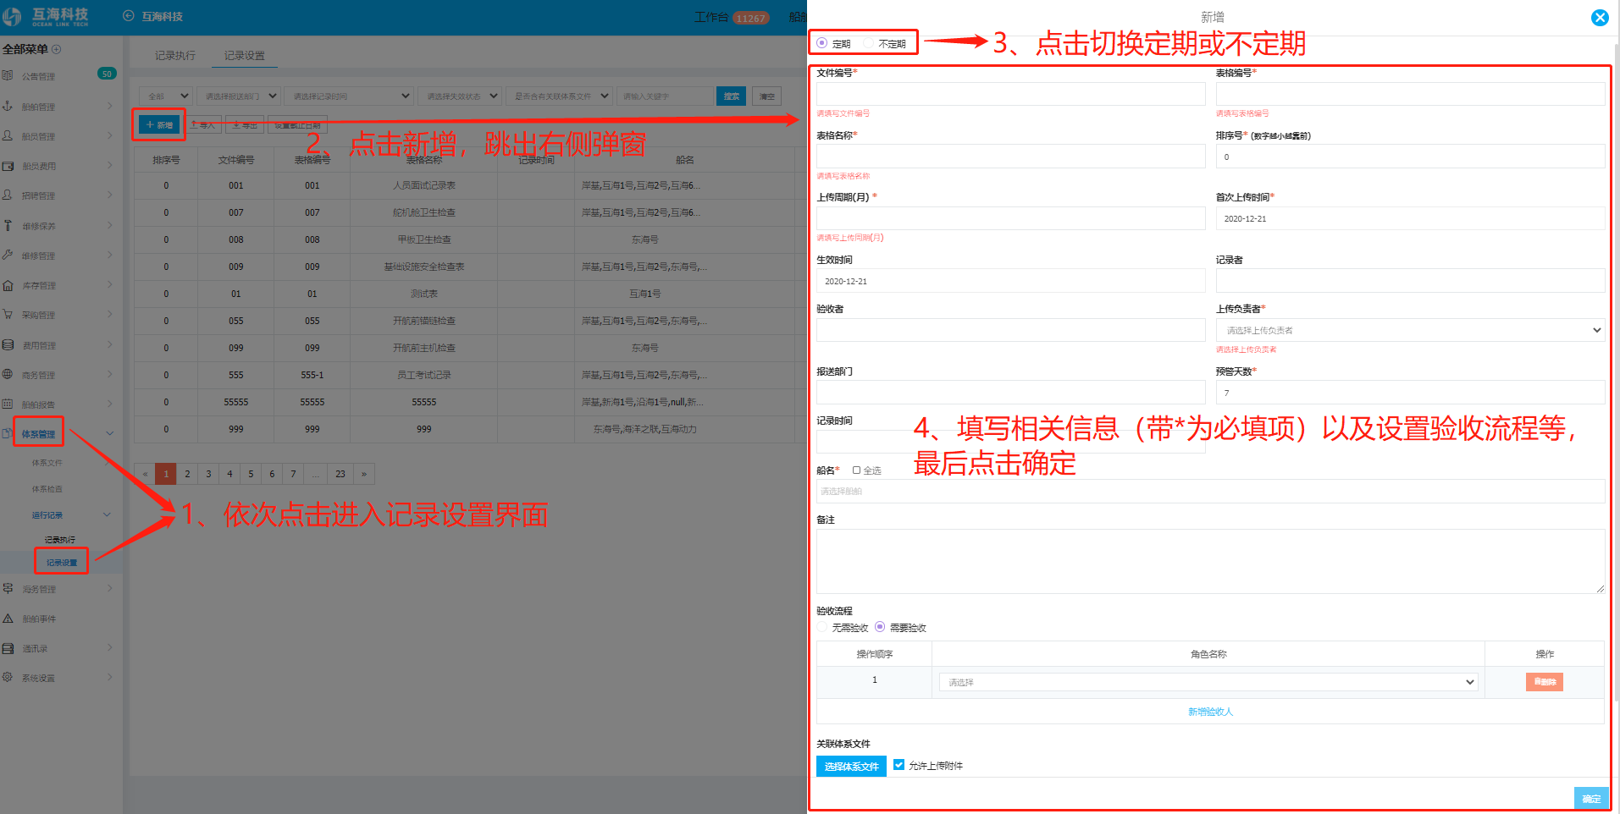Image resolution: width=1620 pixels, height=814 pixels.
Task: Click the 50 notification badge on 公告管理
Action: point(107,74)
